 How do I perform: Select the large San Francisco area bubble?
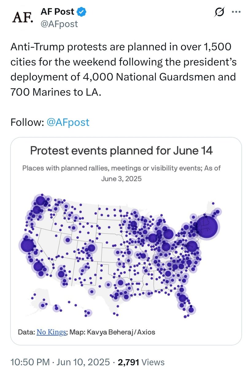(27, 245)
